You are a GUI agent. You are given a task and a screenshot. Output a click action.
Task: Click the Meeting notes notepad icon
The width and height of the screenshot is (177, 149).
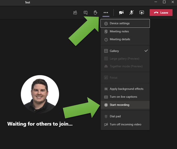[x=106, y=32]
